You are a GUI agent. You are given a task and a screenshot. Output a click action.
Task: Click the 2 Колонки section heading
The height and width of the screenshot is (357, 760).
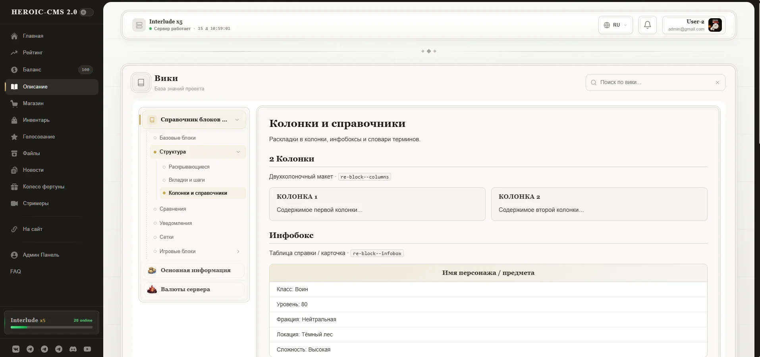[x=292, y=159]
